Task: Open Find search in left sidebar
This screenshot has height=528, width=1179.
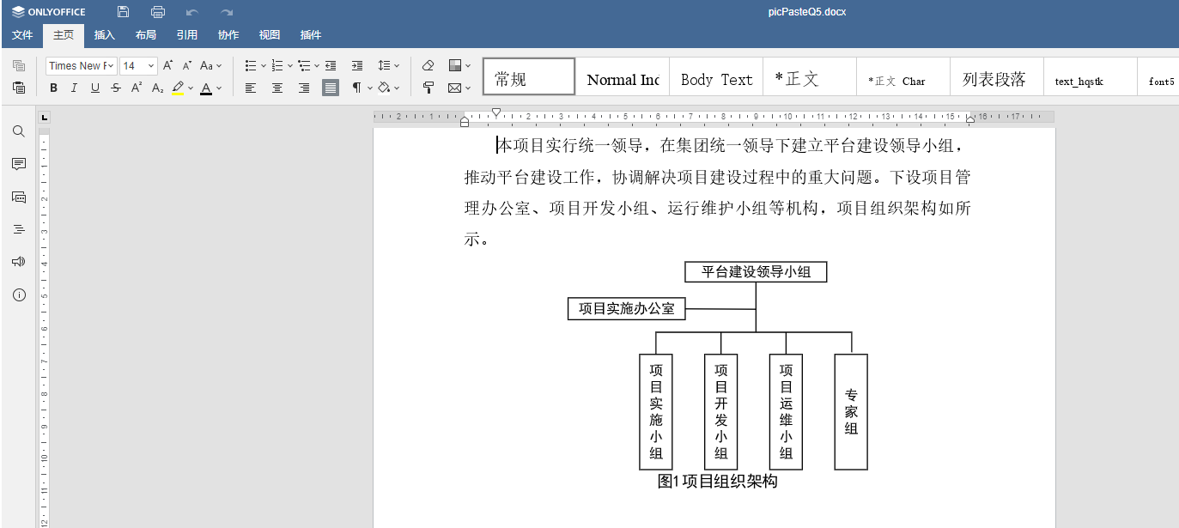Action: click(x=19, y=131)
